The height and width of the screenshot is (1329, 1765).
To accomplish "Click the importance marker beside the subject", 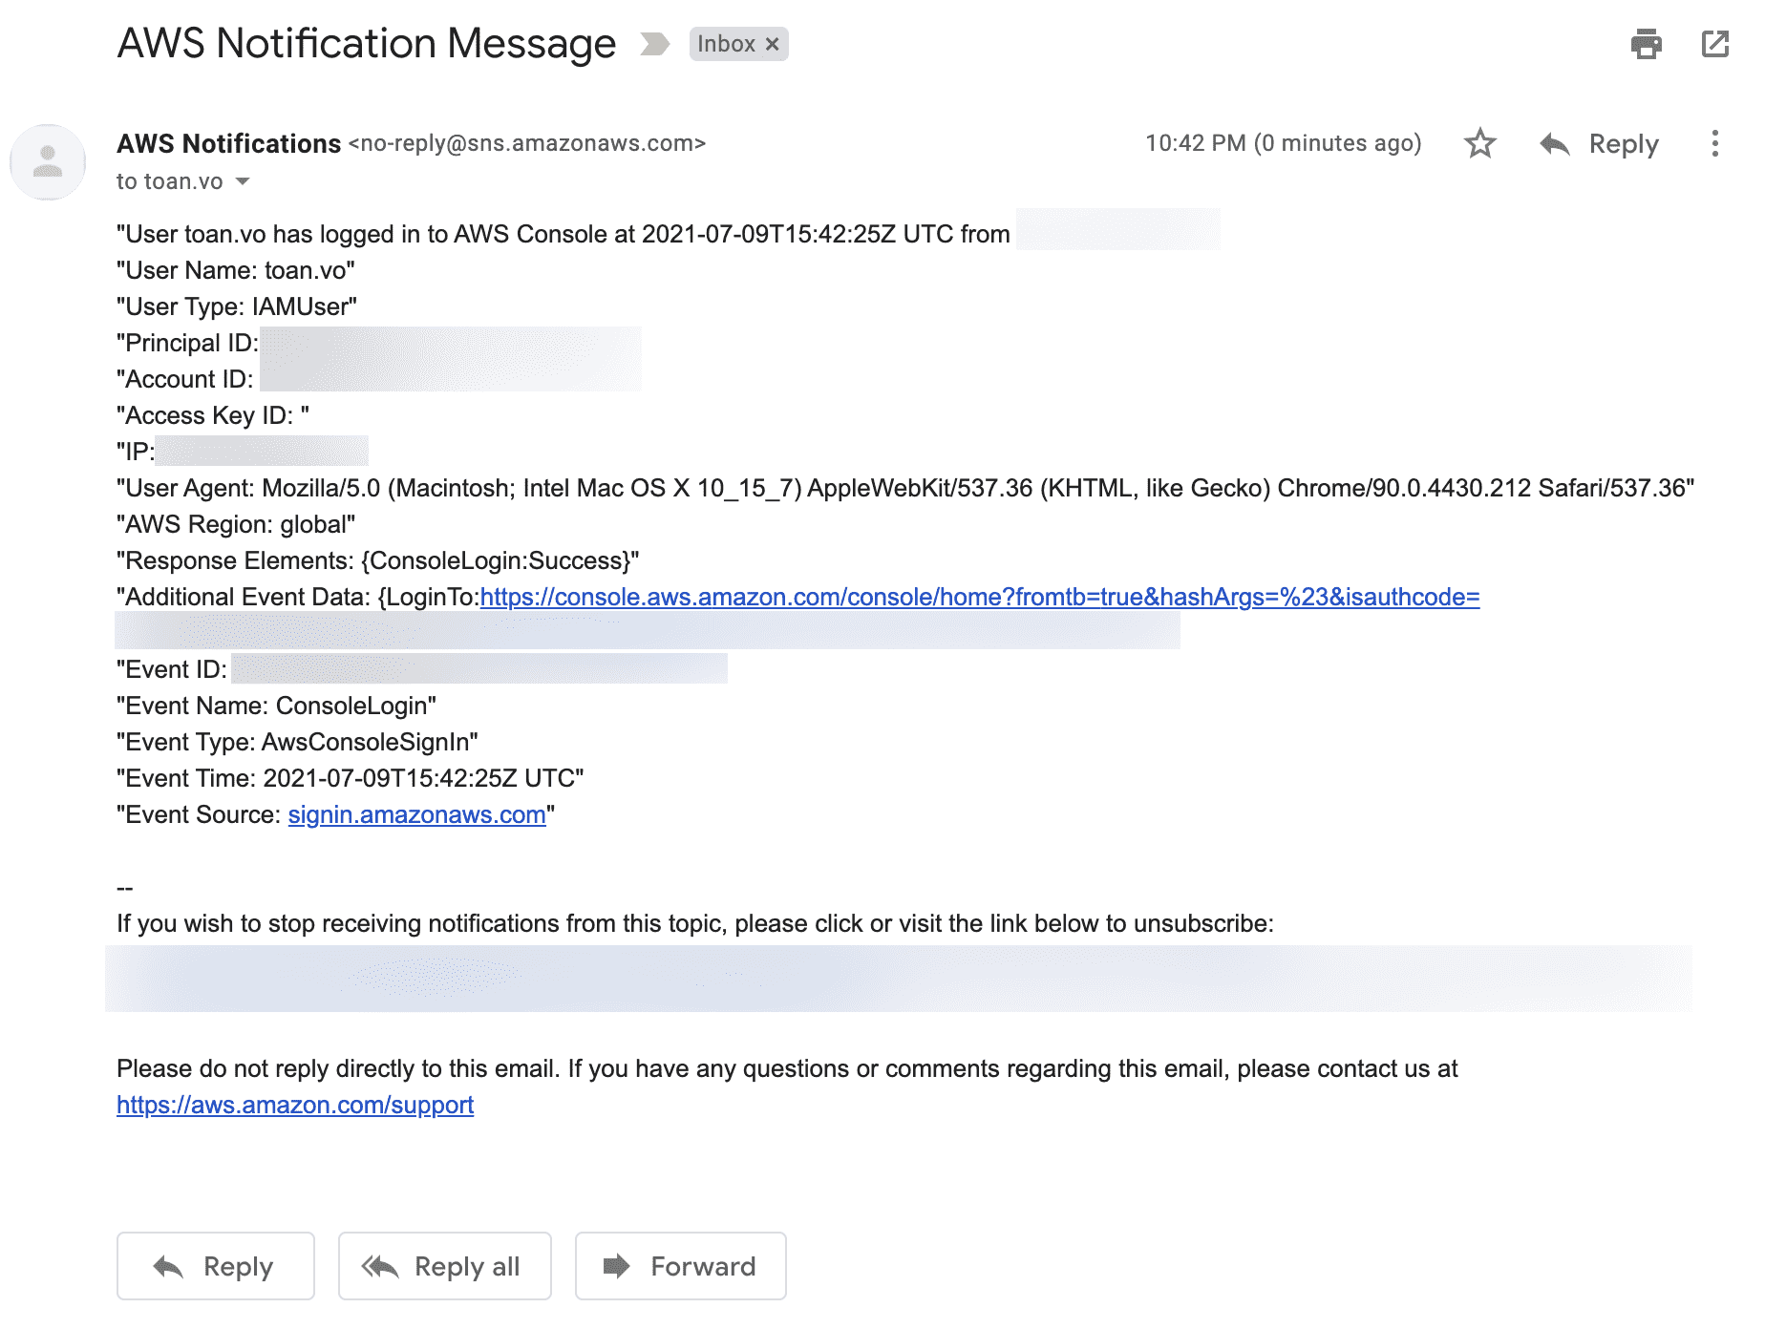I will (x=654, y=44).
